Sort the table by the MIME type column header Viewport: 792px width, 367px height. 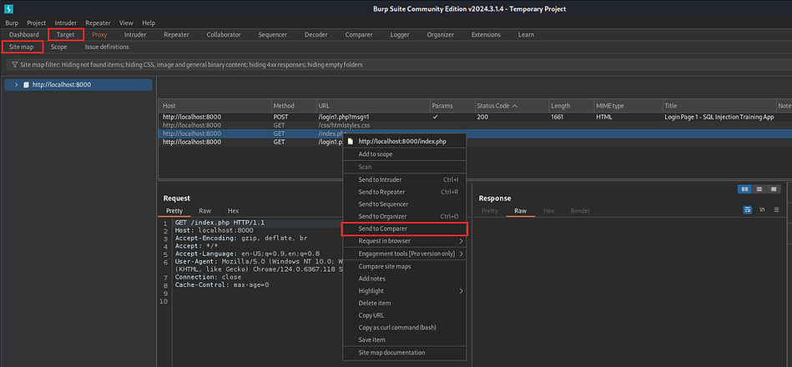(628, 106)
